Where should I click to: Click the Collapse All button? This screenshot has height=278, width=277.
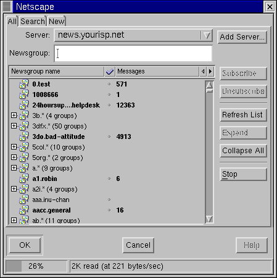tap(243, 151)
